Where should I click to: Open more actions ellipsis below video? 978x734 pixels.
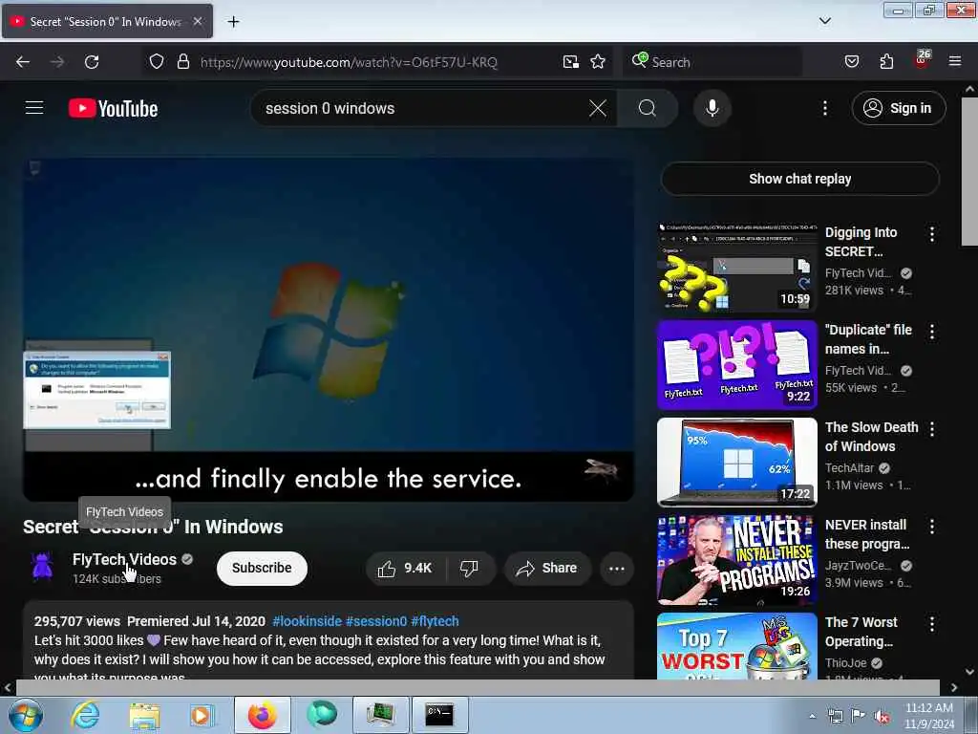(x=616, y=568)
